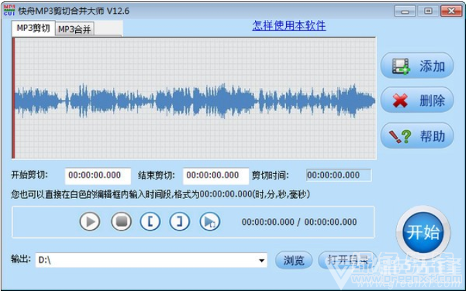
Task: Close the 快舟MP3剪切合并大师 window
Action: pyautogui.click(x=451, y=11)
